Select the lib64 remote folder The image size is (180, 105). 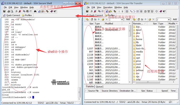click(138, 45)
